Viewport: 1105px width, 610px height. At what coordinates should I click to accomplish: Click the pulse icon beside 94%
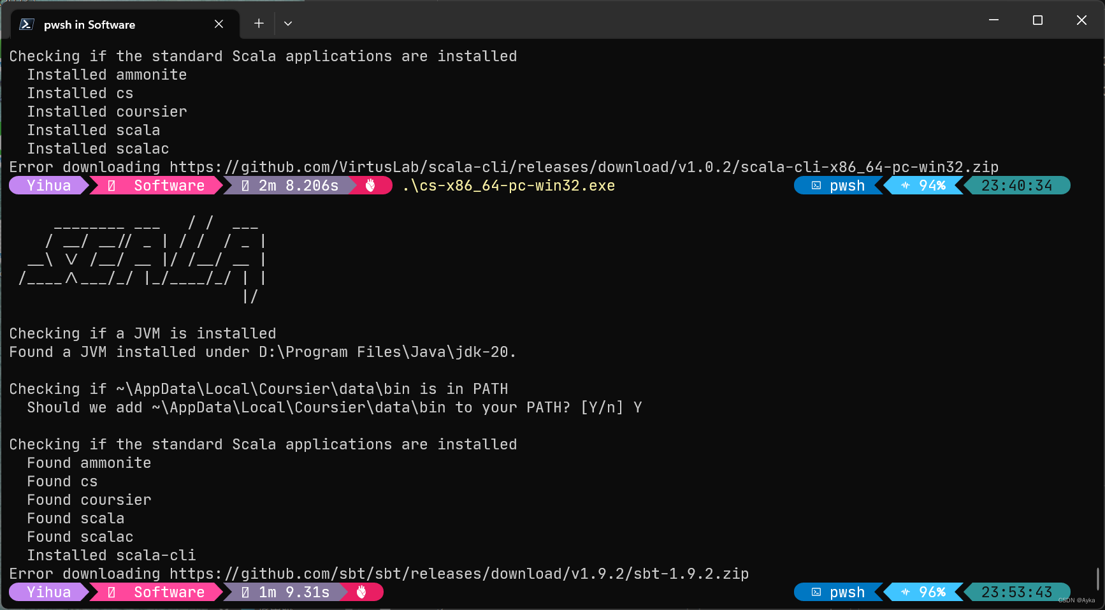906,185
